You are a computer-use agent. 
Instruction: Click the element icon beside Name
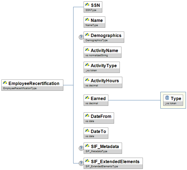click(x=87, y=20)
